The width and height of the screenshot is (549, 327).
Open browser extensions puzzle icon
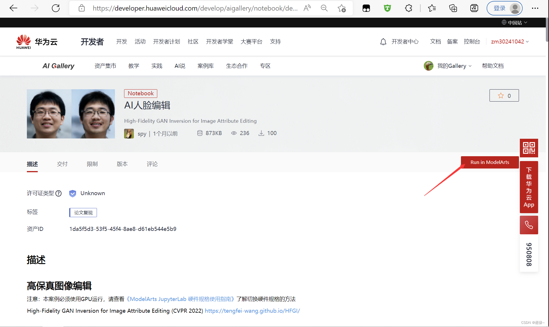(x=409, y=8)
